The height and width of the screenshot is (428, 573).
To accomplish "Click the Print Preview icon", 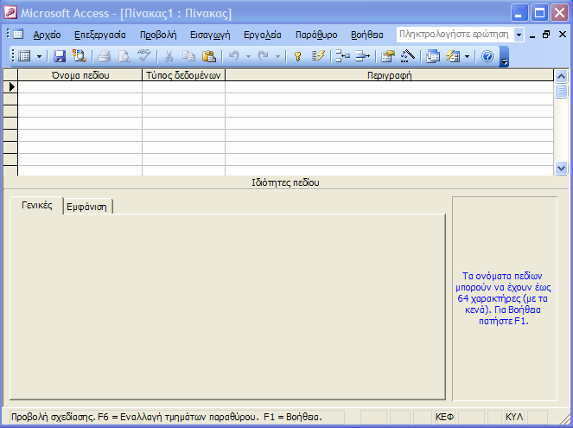I will (x=124, y=56).
